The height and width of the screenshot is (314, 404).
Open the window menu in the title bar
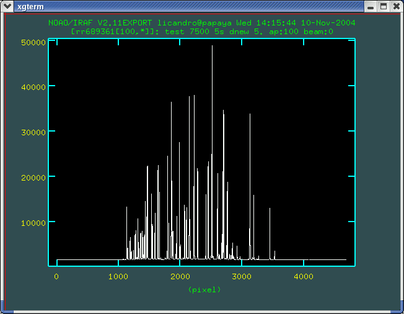7,6
